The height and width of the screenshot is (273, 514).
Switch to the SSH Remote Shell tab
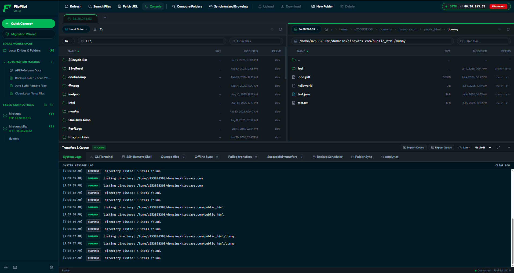(x=137, y=157)
